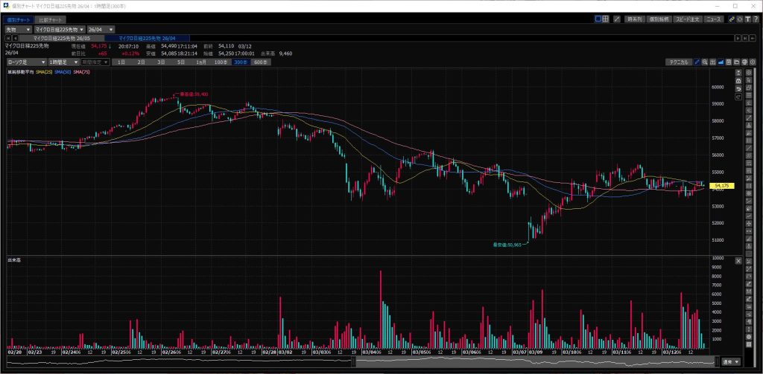Viewport: 763px width, 374px height.
Task: Expand the 26/04 contract month dropdown
Action: (101, 29)
